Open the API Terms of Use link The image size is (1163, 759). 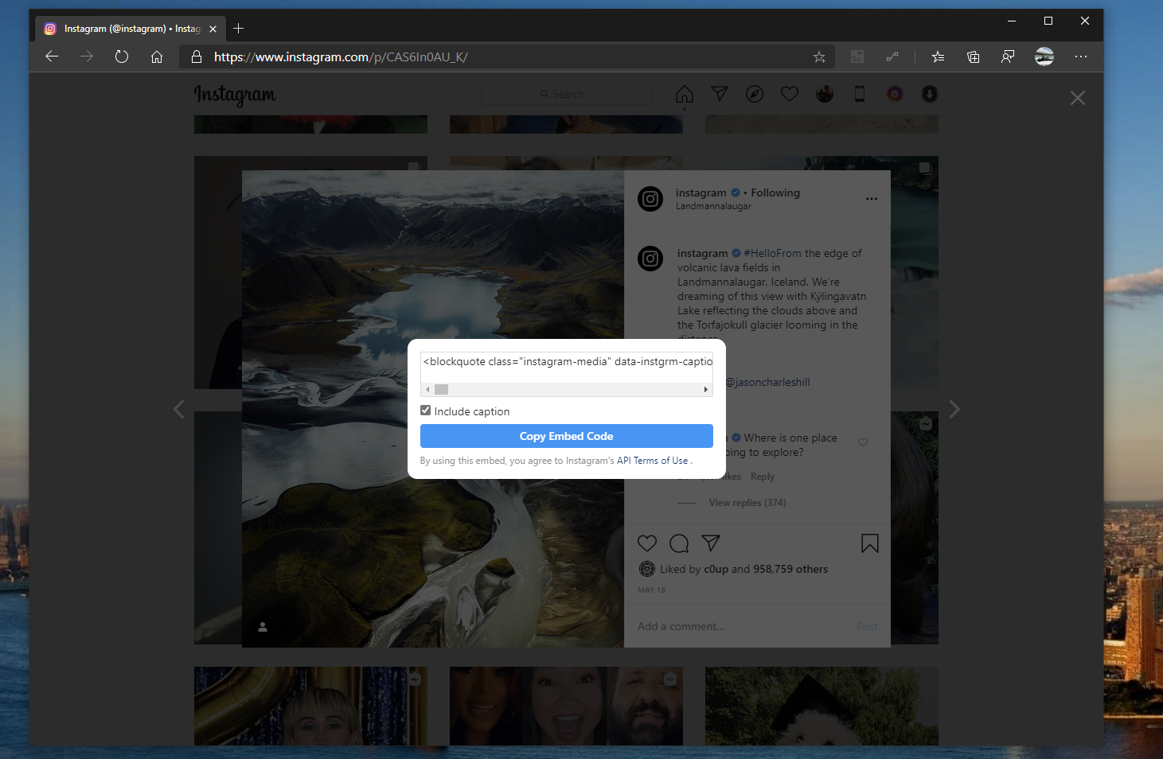(653, 460)
